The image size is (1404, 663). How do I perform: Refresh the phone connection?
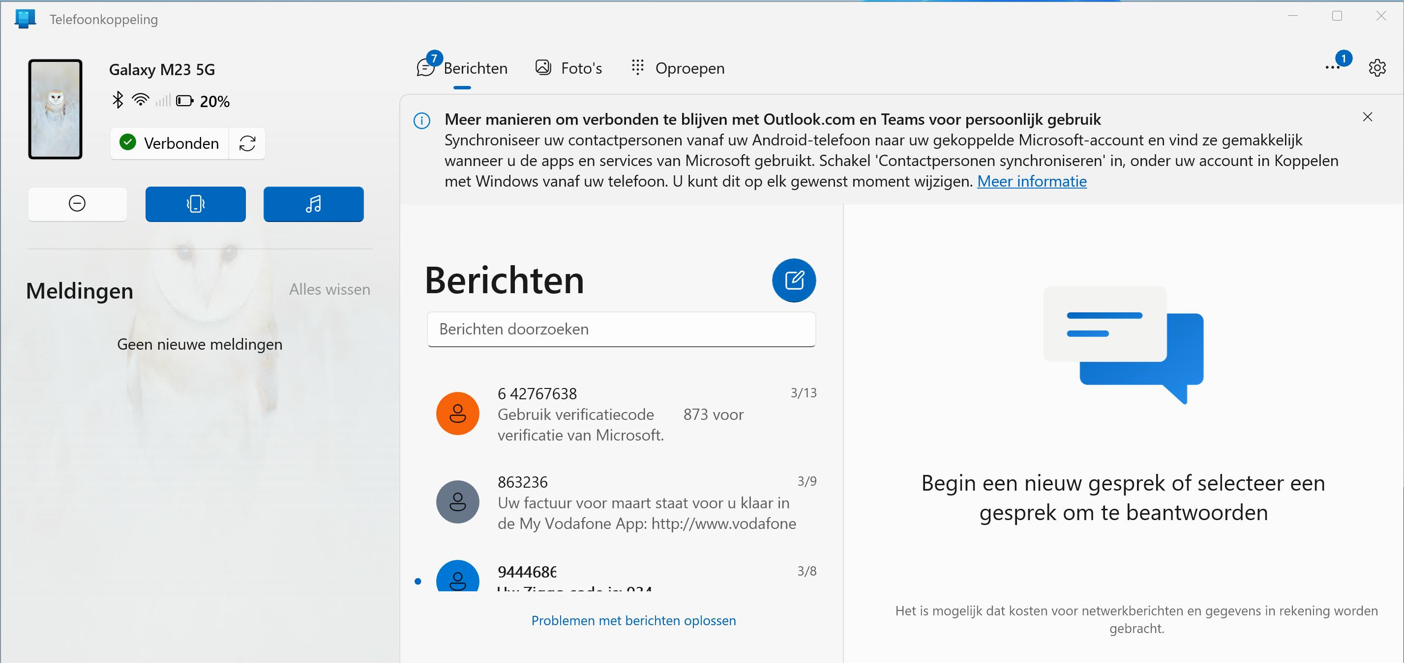(247, 143)
